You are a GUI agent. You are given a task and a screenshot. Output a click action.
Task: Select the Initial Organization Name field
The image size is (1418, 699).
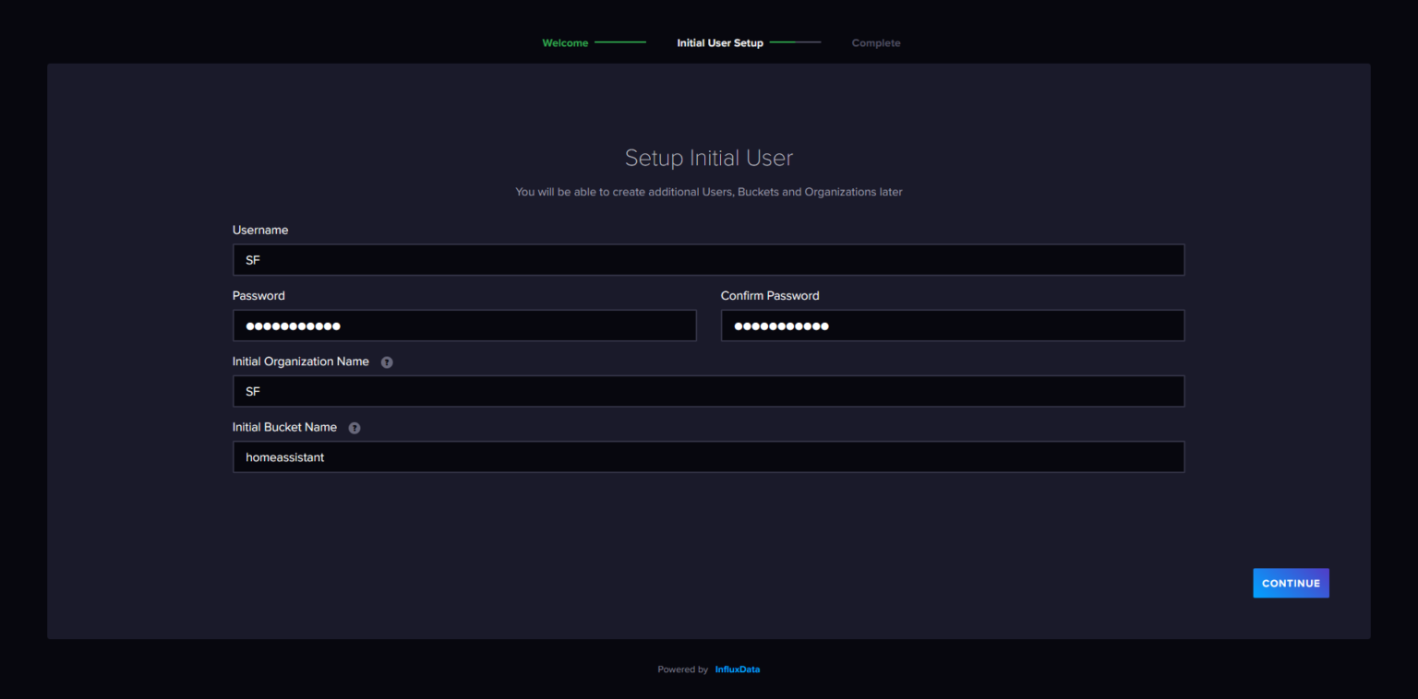pos(708,390)
